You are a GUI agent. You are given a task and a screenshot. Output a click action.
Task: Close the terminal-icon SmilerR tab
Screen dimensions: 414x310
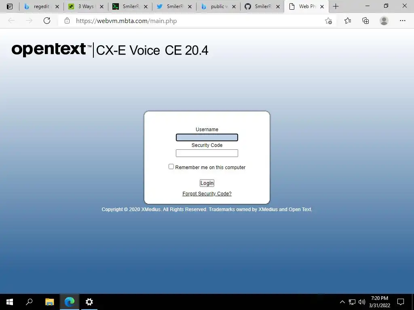tap(146, 7)
